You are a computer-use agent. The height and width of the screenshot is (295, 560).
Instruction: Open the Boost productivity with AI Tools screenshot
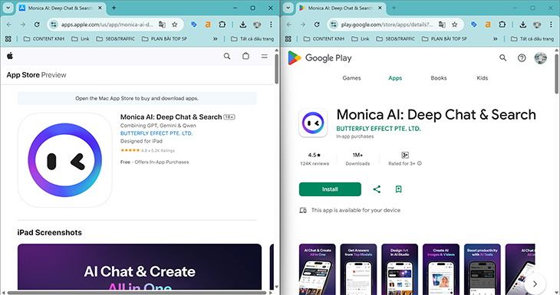click(483, 269)
